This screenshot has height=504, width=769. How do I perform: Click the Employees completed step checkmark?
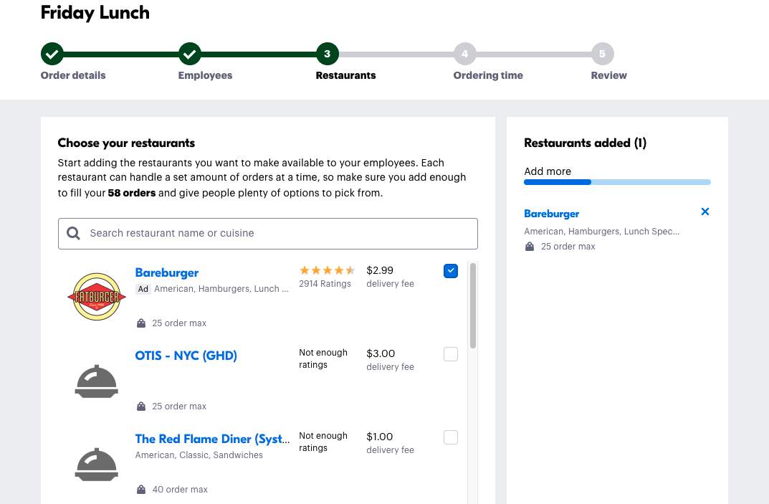pyautogui.click(x=189, y=54)
